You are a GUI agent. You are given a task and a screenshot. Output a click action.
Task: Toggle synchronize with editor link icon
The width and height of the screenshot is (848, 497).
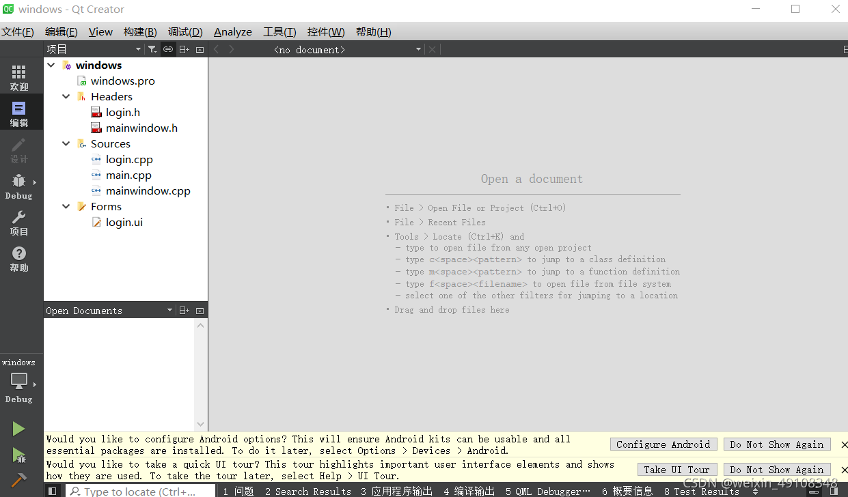click(168, 49)
